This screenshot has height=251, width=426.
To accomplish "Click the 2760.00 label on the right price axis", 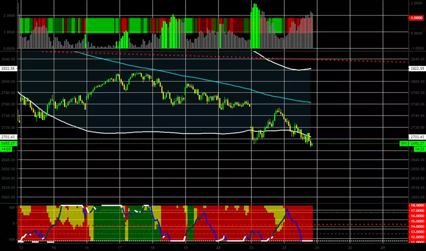I will click(417, 104).
